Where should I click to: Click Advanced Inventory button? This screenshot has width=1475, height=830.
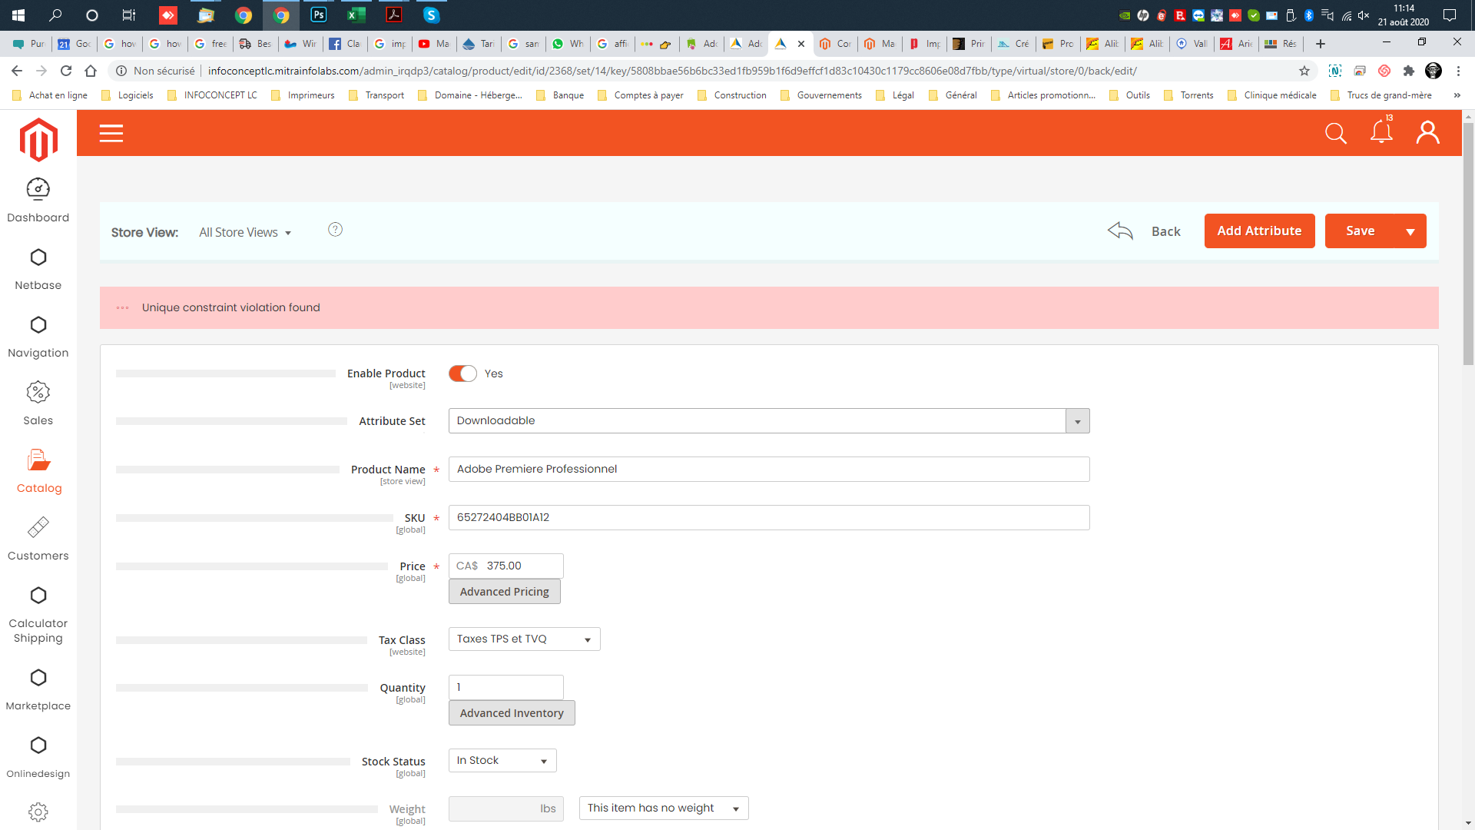point(512,712)
